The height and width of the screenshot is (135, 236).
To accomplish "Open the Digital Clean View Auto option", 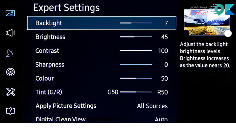I will point(161,119).
